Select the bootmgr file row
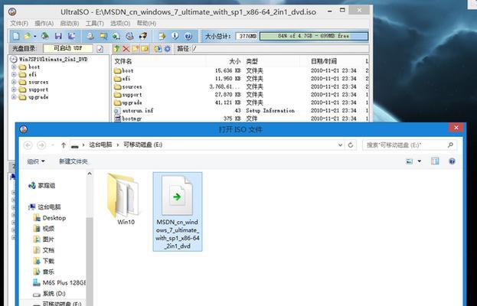 tap(240, 119)
